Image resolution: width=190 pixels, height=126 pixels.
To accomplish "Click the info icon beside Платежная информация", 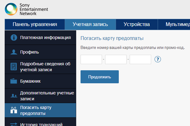I will (x=14, y=37).
